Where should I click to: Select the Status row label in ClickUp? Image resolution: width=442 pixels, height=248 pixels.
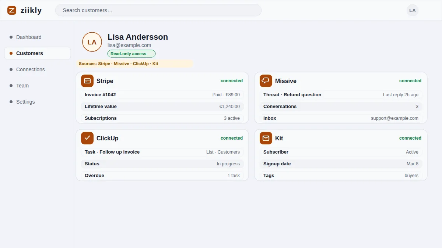(x=92, y=164)
